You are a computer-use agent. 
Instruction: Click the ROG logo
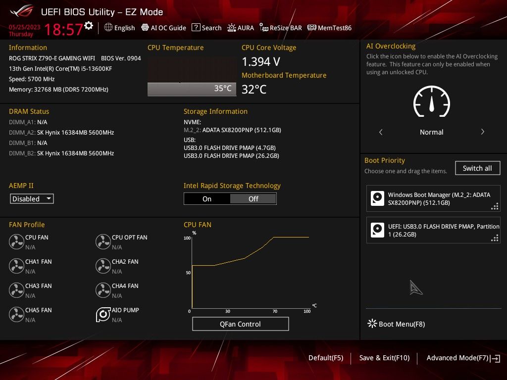pos(22,12)
